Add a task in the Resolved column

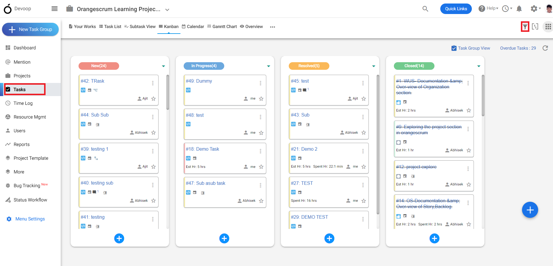(x=329, y=238)
